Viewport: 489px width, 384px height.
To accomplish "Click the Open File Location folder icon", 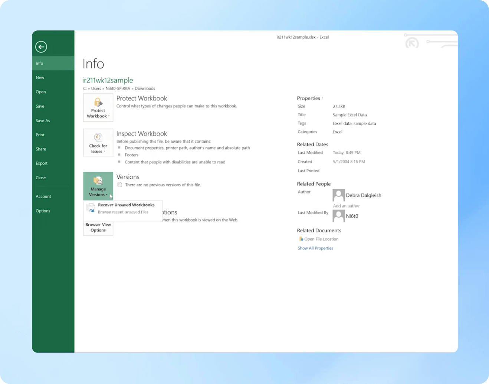I will (301, 239).
